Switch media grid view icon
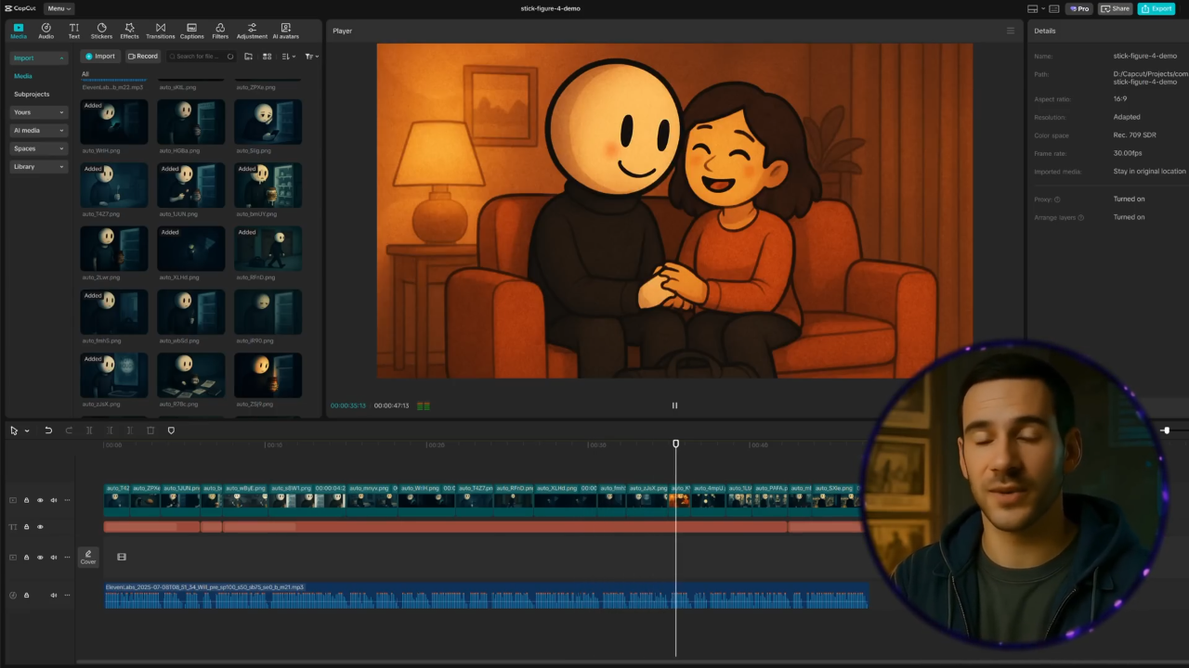The width and height of the screenshot is (1189, 668). 267,56
